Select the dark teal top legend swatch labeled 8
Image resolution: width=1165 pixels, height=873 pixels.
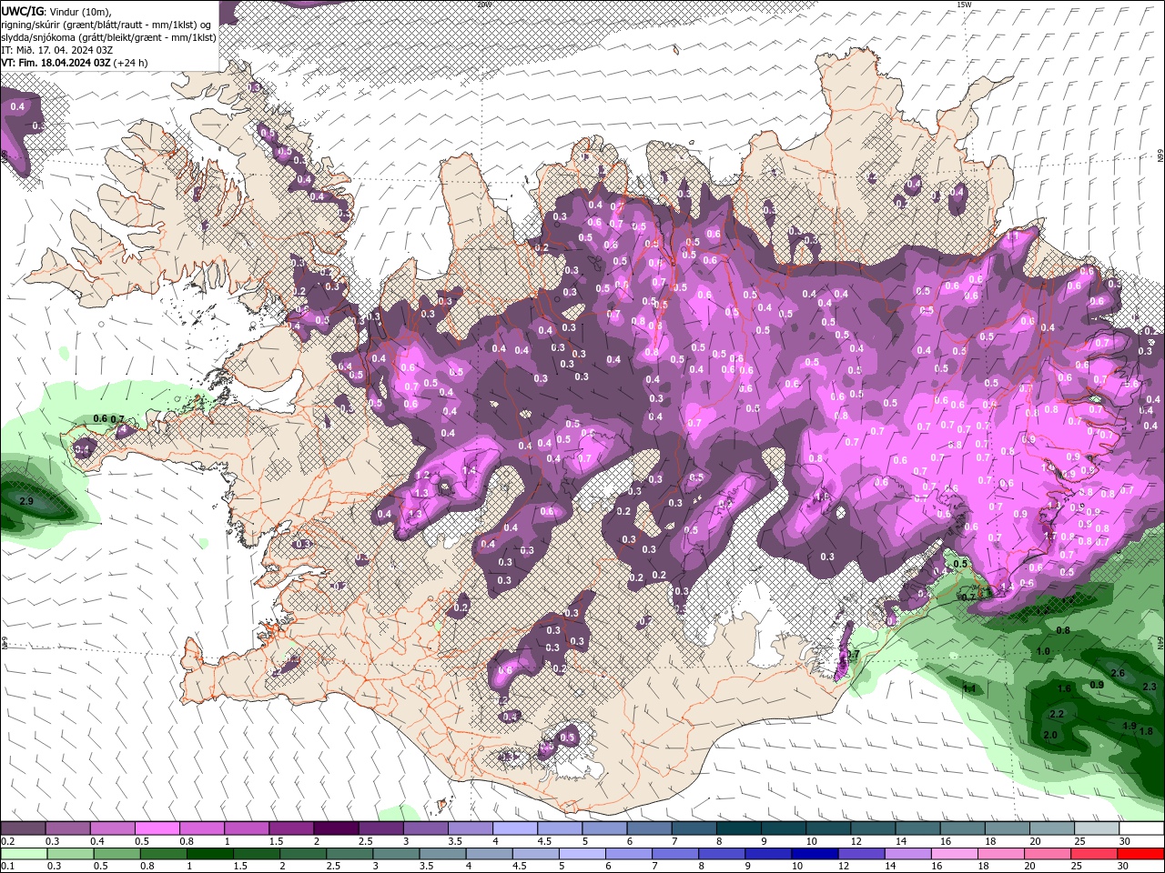738,828
